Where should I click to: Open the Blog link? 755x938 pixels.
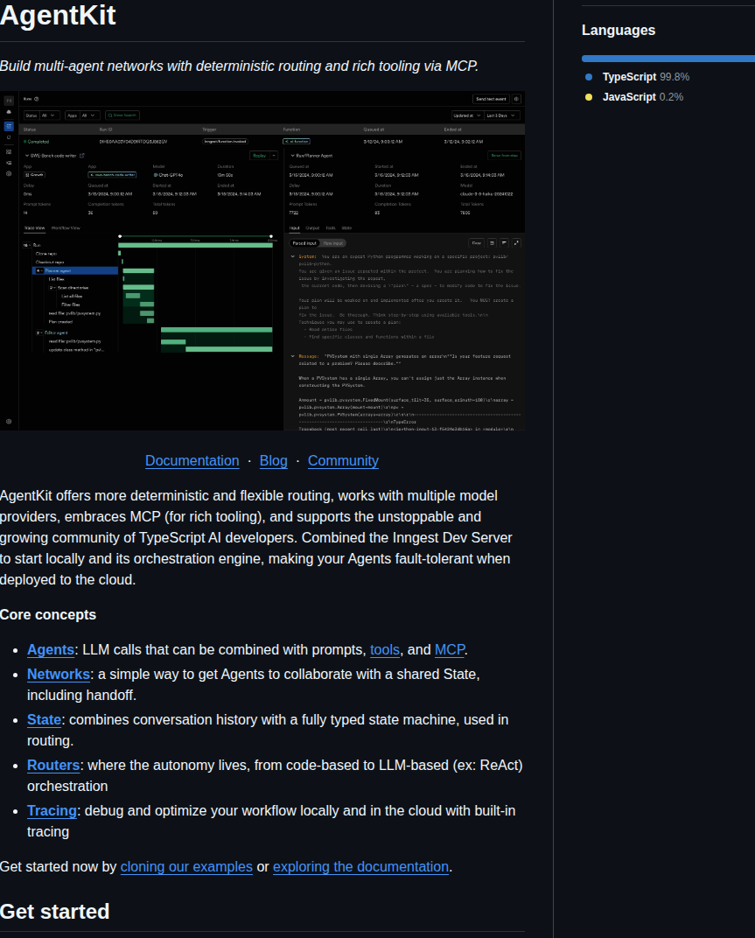pos(274,460)
